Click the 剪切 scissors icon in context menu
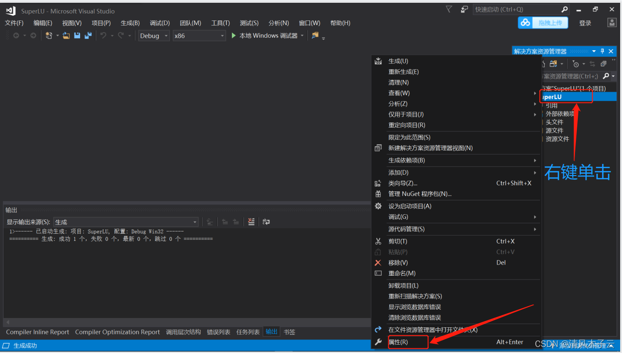The image size is (622, 353). pyautogui.click(x=378, y=241)
